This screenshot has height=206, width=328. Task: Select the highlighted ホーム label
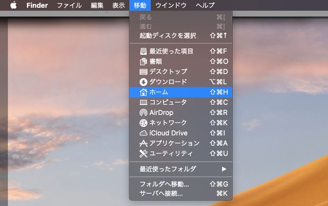(159, 92)
